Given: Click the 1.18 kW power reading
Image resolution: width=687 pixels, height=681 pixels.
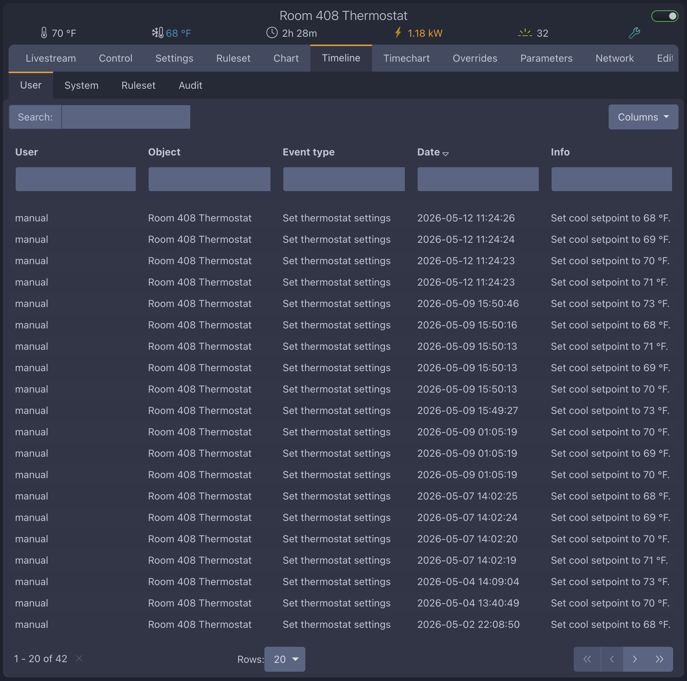Looking at the screenshot, I should [425, 33].
